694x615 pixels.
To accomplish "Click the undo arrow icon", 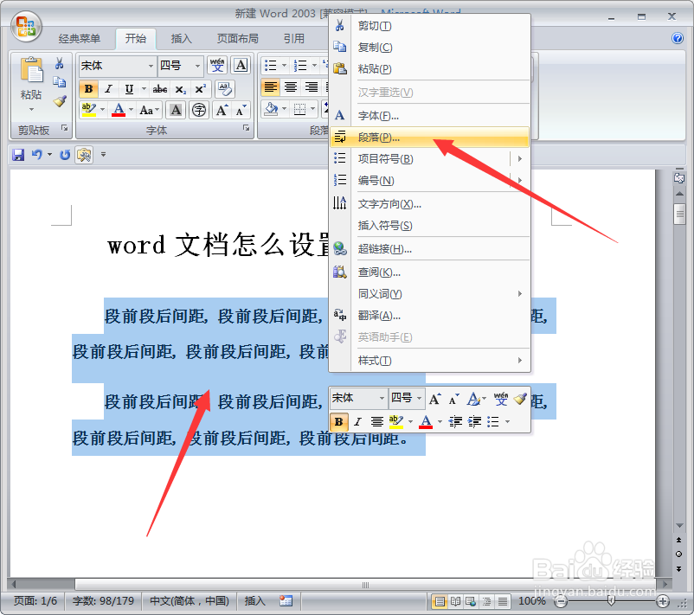I will [x=37, y=155].
